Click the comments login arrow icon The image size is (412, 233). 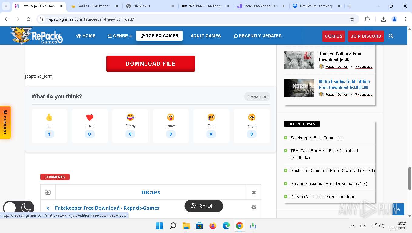point(48,192)
